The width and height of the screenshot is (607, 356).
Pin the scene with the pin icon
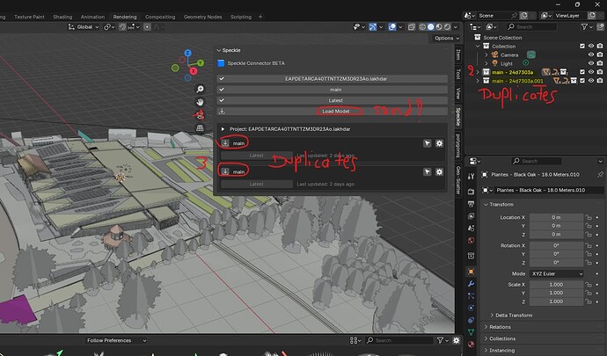tap(514, 16)
